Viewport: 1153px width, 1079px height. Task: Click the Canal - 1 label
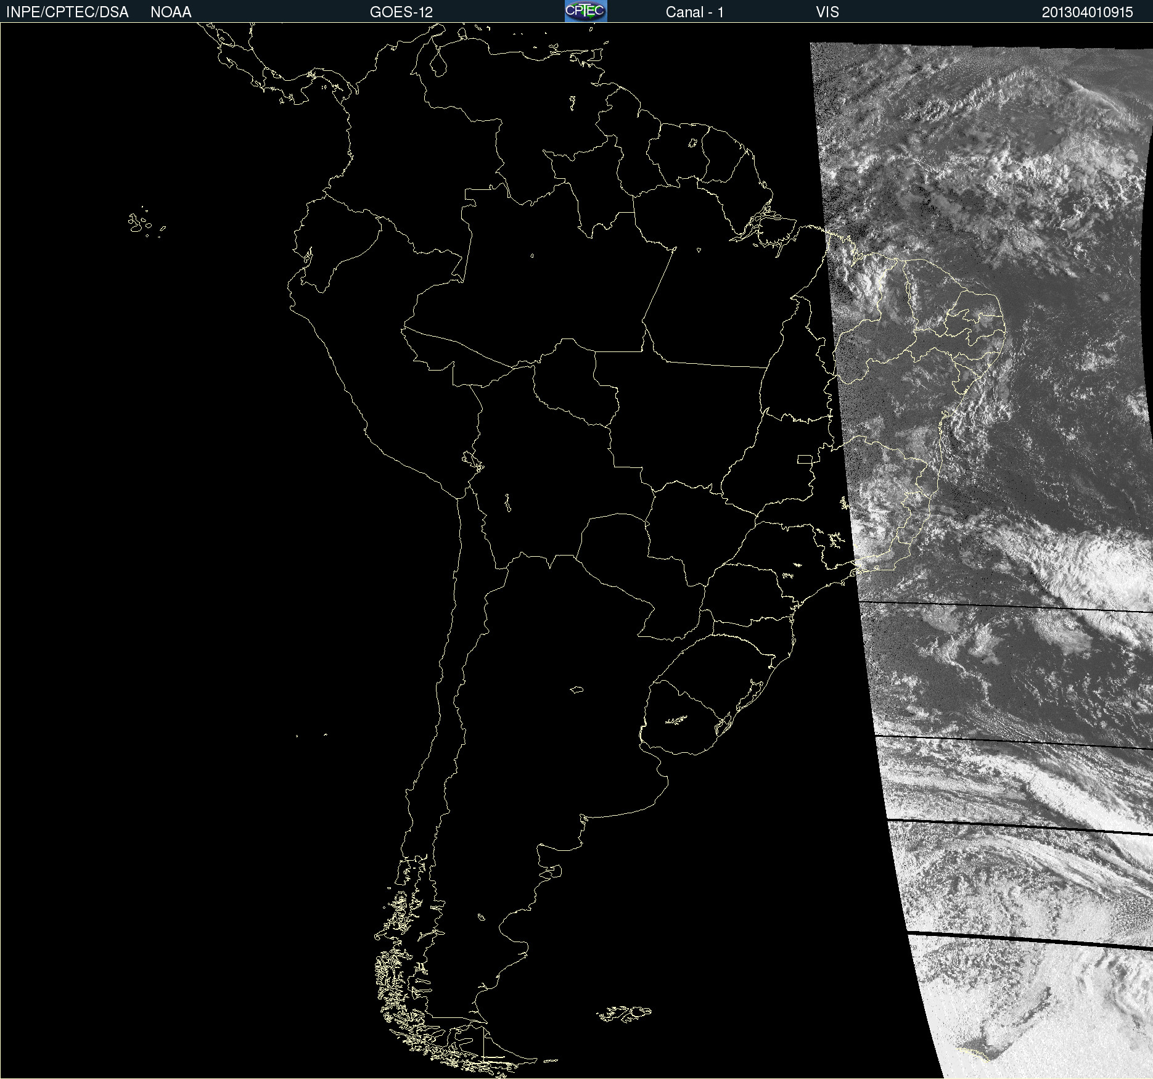(694, 12)
